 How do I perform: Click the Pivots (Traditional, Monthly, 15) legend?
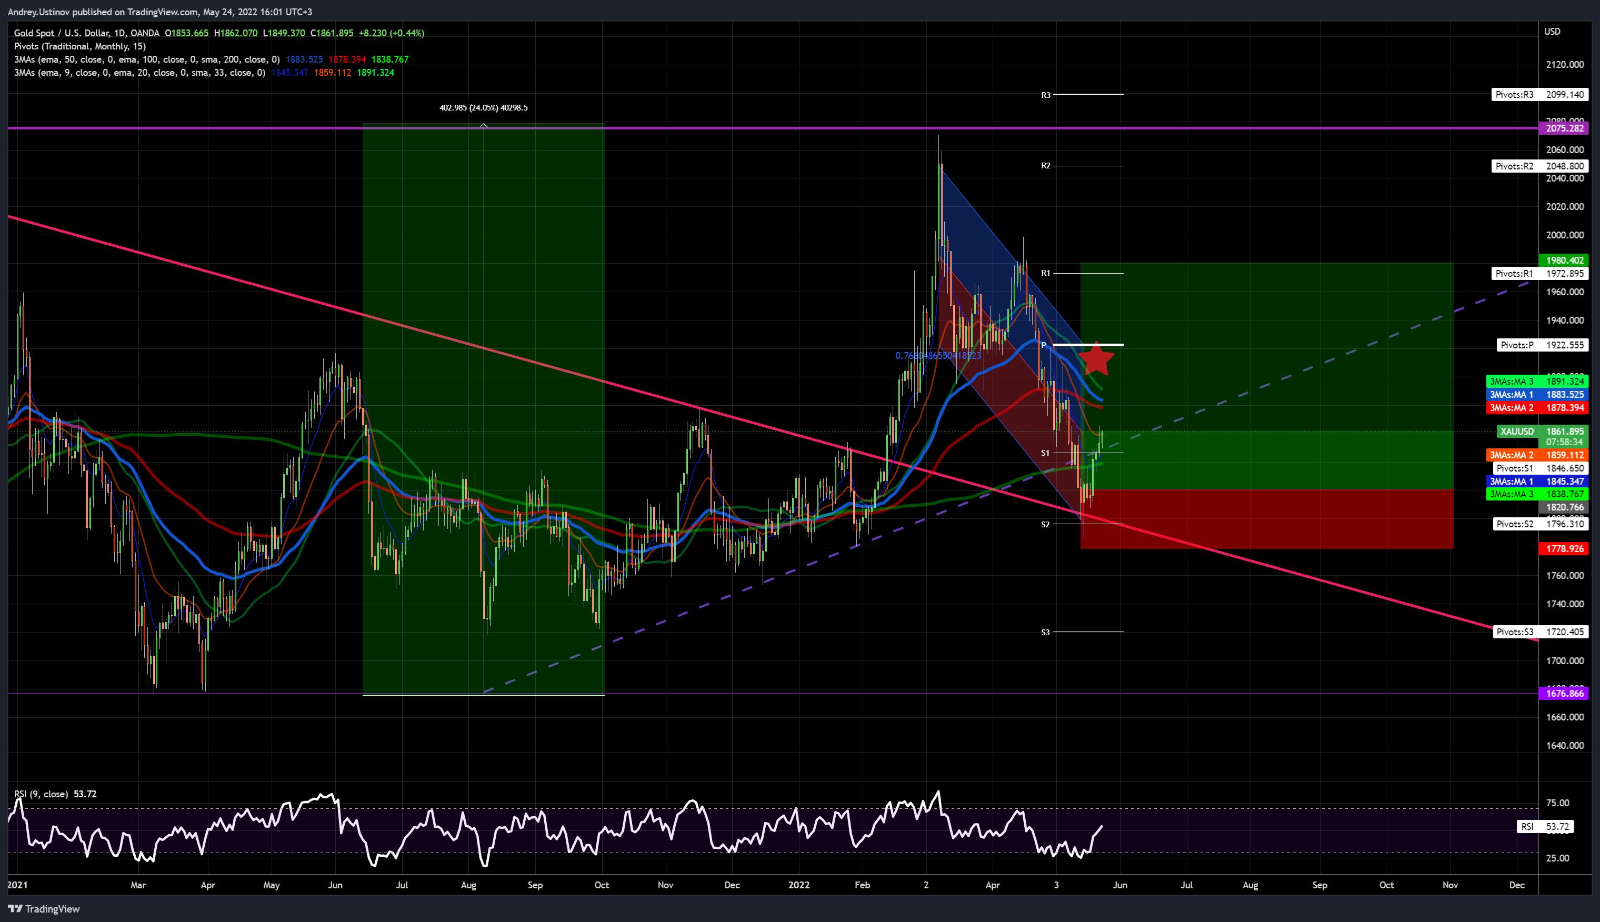pos(80,46)
